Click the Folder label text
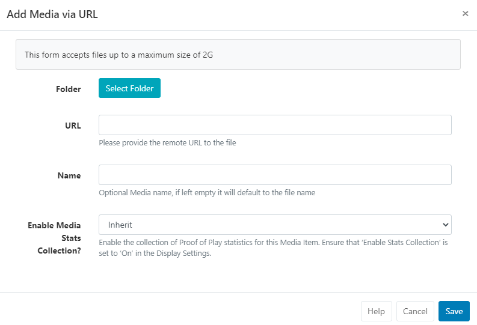 coord(68,89)
